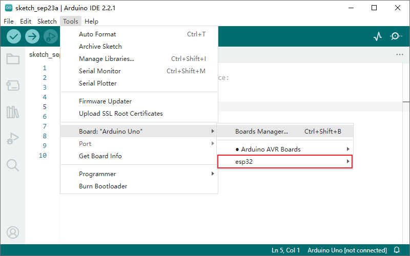Expand the esp32 boards submenu

(285, 162)
